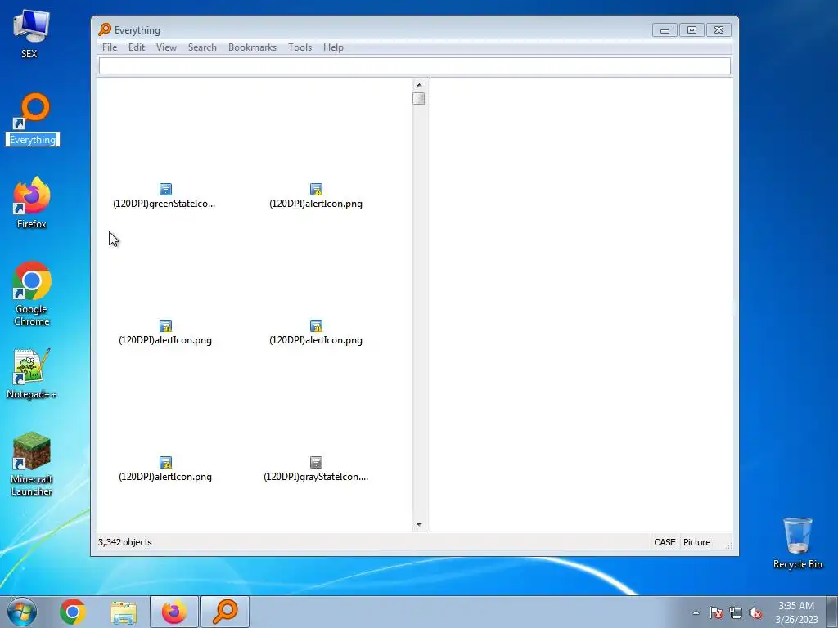Show hidden tray icons arrow
This screenshot has height=628, width=838.
(x=696, y=613)
